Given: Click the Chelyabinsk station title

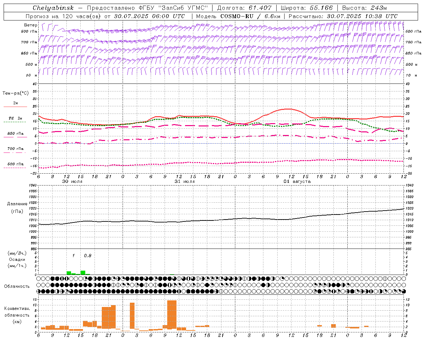Looking at the screenshot, I should tap(53, 8).
